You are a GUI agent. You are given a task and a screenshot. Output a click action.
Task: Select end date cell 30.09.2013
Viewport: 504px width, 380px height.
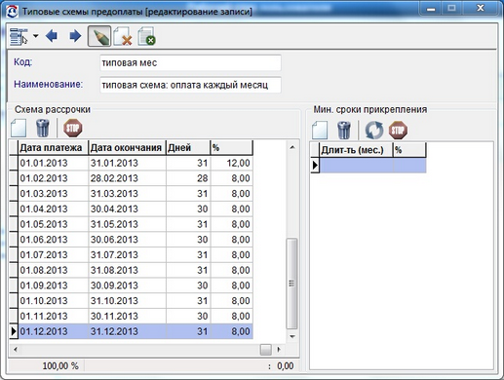click(127, 285)
